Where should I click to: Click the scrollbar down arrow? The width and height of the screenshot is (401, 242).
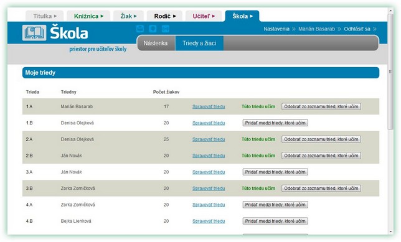pyautogui.click(x=390, y=231)
